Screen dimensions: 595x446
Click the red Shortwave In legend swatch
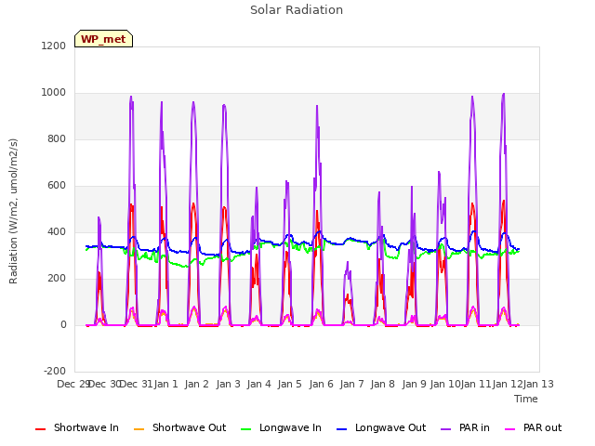click(x=40, y=429)
